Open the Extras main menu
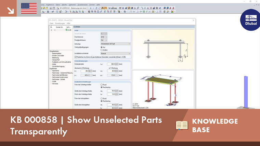The image size is (260, 146). pyautogui.click(x=58, y=5)
